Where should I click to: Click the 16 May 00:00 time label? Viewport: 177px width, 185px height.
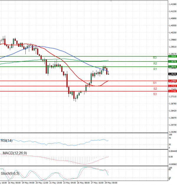[x=14, y=183]
